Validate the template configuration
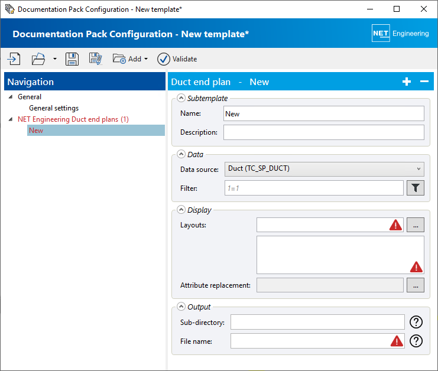This screenshot has height=371, width=438. pos(177,59)
